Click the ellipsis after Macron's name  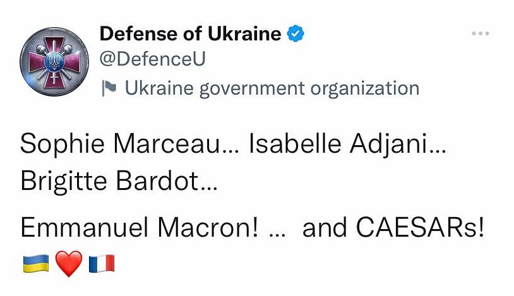coord(278,232)
